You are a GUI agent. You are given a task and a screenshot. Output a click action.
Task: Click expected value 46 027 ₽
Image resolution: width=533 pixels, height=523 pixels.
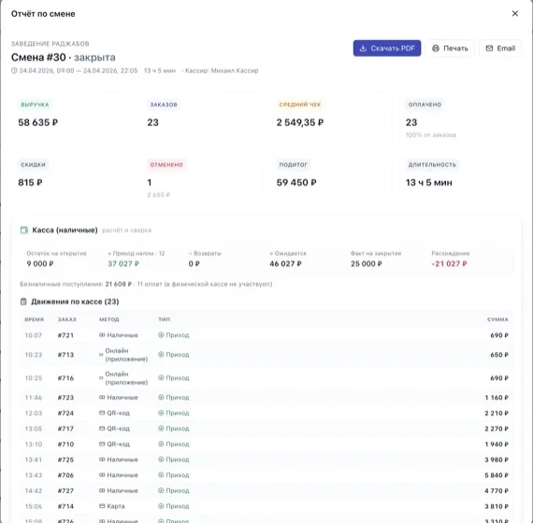[285, 264]
